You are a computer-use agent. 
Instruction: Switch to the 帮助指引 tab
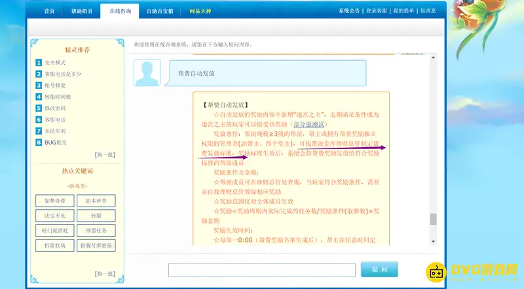[x=81, y=11]
